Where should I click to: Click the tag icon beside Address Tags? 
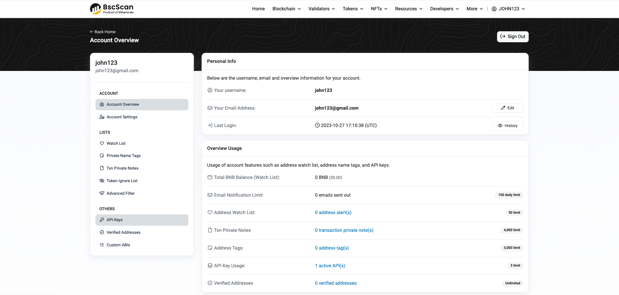210,248
